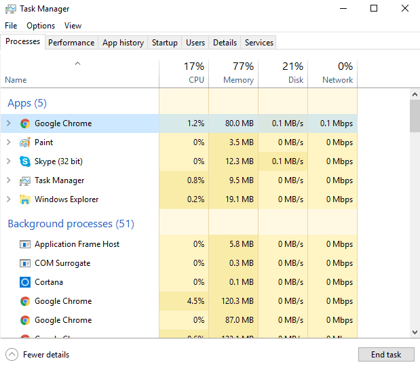Click the scrollbar down arrow
420x369 pixels.
(415, 332)
